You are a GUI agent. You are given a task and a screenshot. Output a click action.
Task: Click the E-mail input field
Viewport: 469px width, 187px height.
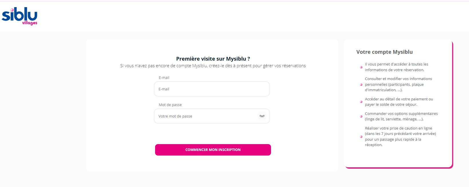[x=212, y=89]
